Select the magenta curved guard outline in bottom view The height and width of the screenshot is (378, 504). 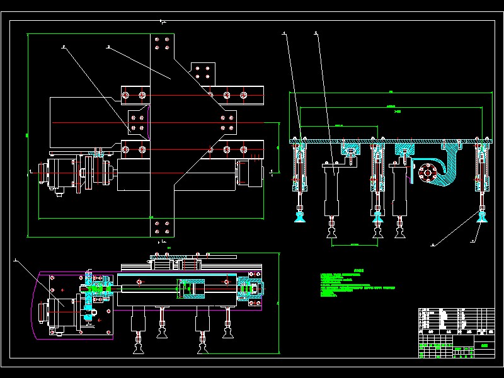(x=74, y=306)
